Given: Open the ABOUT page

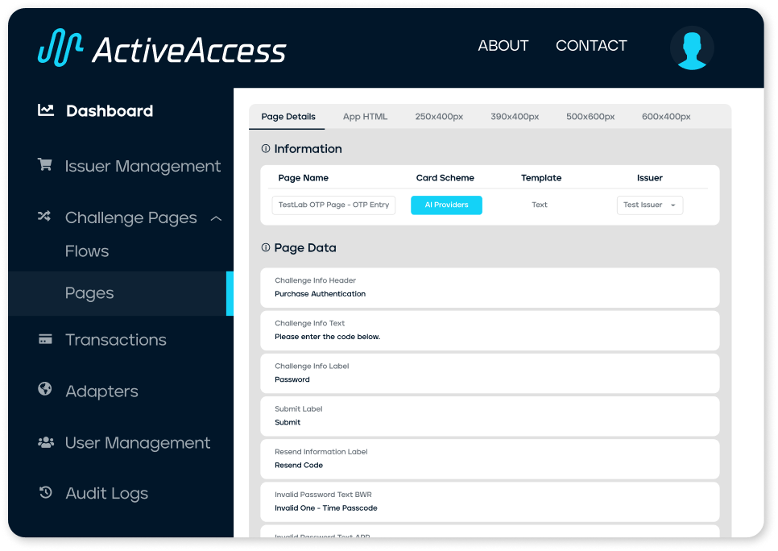Looking at the screenshot, I should coord(503,46).
